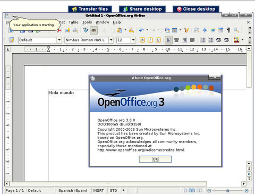Insert a Table via toolbar icon
The image size is (255, 194).
(x=175, y=30)
